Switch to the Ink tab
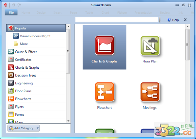This screenshot has width=196, height=139. point(181,13)
